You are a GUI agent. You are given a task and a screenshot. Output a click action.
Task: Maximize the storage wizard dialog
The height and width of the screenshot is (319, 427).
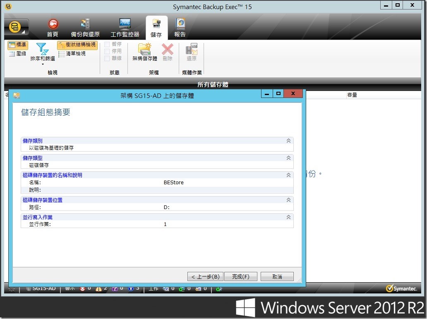click(x=278, y=93)
